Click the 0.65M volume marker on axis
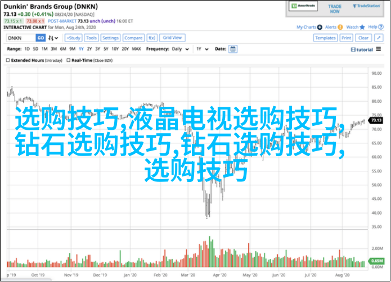Viewport: 391px width, 282px height. (376, 261)
